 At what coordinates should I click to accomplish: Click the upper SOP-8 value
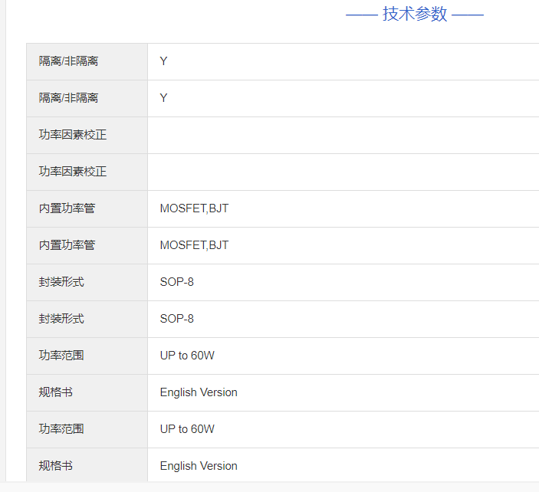[176, 282]
